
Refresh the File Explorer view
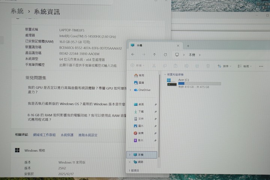coord(165,55)
